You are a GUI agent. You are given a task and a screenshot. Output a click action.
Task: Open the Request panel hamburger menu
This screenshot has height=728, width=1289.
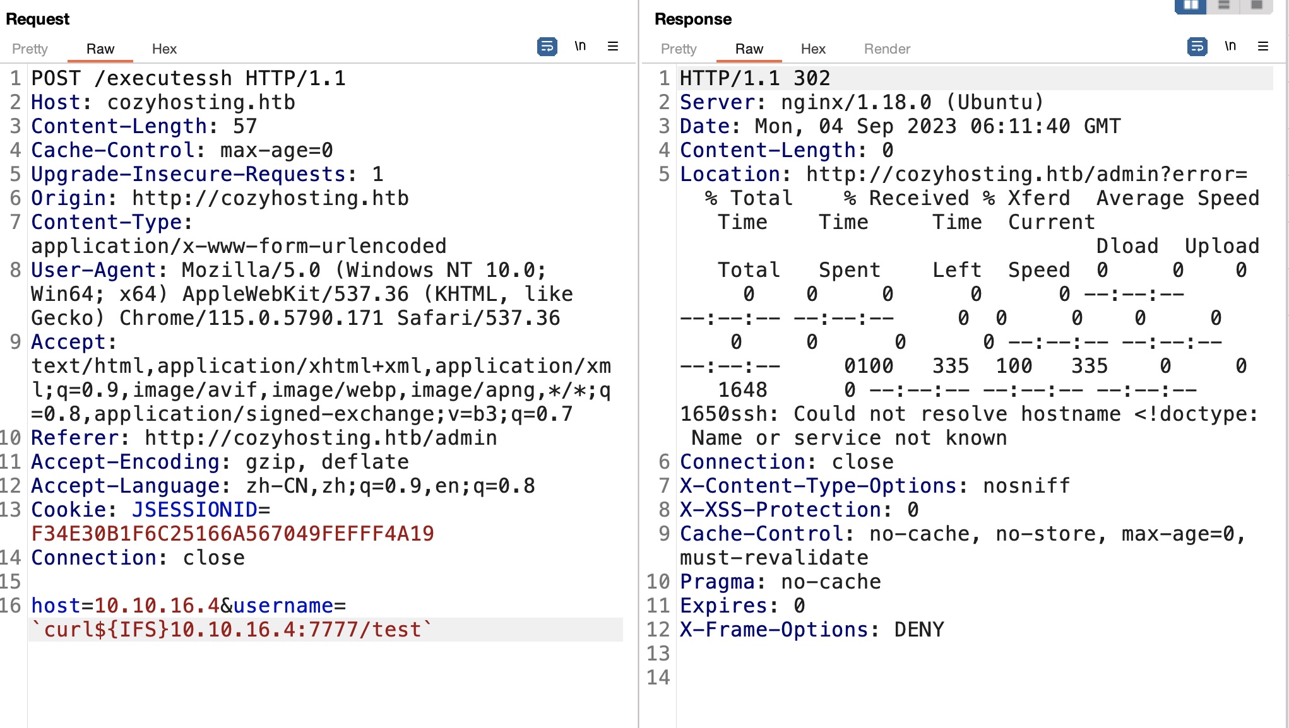tap(612, 46)
